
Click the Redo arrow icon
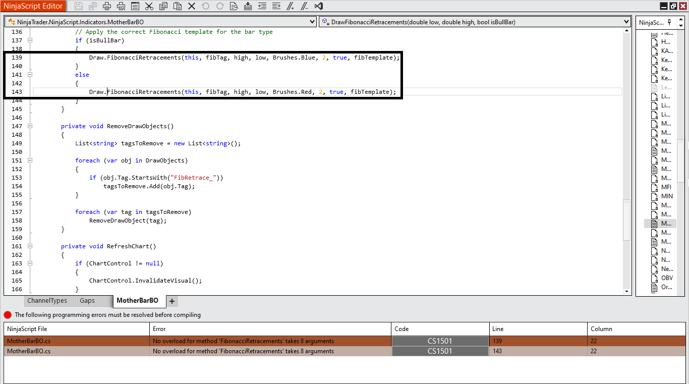pos(219,6)
